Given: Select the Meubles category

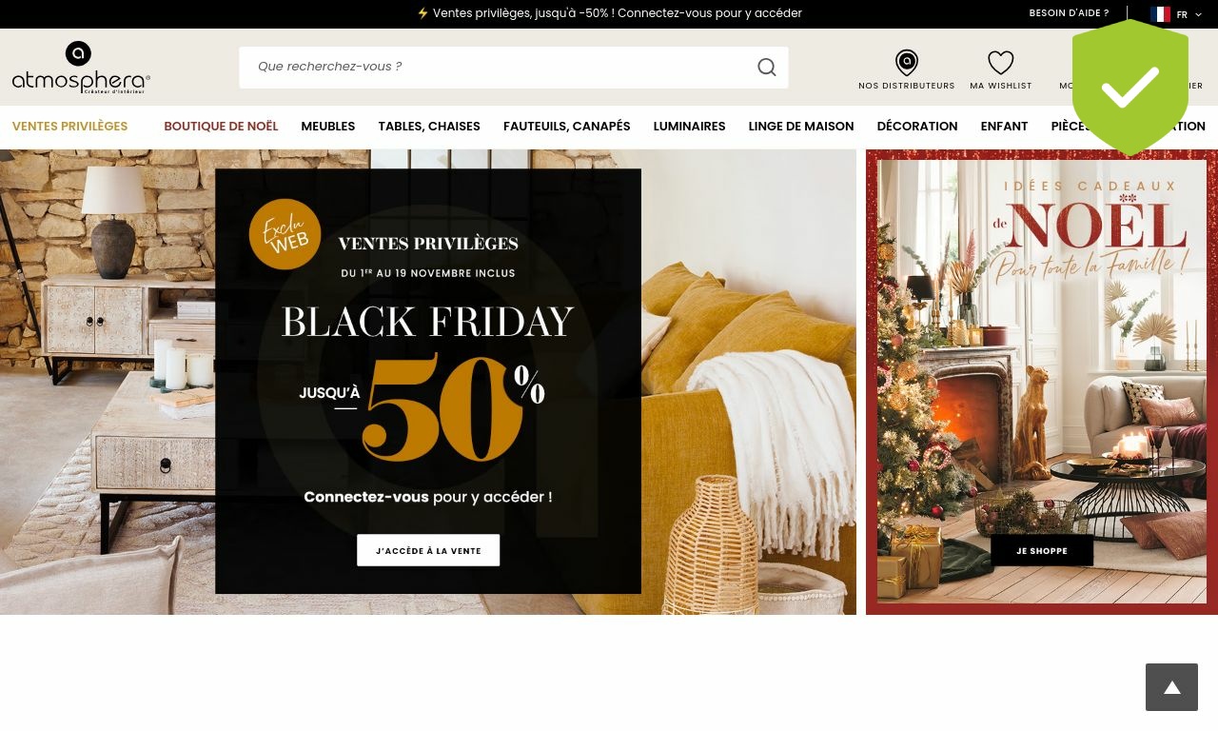Looking at the screenshot, I should point(327,126).
